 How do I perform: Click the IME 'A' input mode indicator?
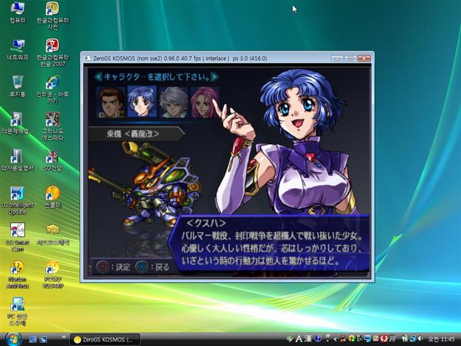point(299,339)
